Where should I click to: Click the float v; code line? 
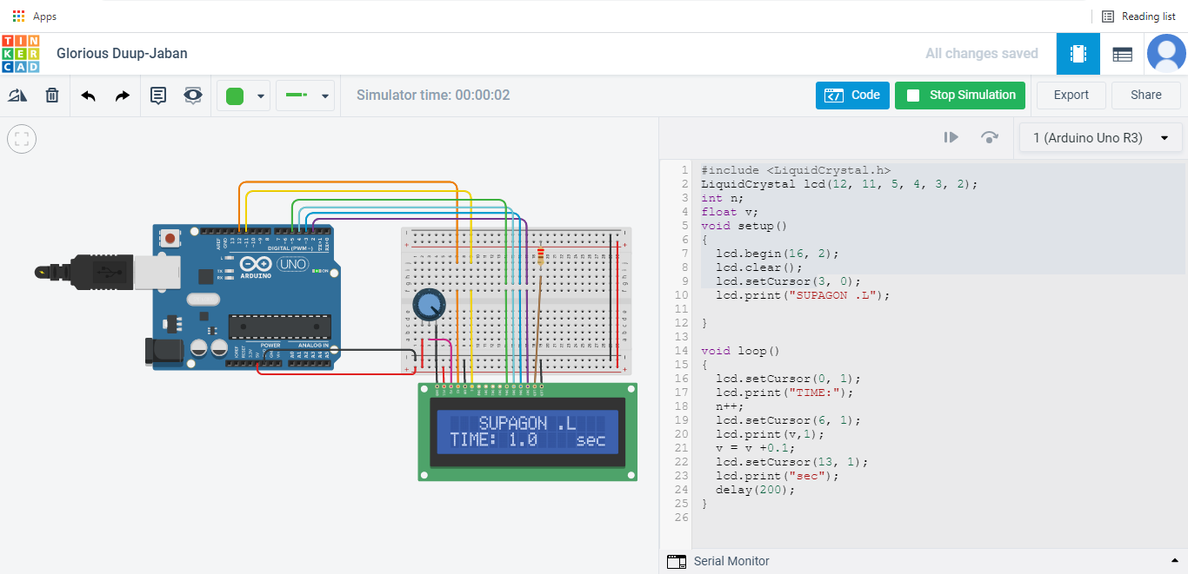(x=730, y=212)
